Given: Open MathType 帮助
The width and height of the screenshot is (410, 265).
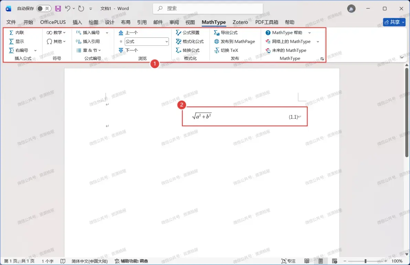Looking at the screenshot, I should (284, 33).
